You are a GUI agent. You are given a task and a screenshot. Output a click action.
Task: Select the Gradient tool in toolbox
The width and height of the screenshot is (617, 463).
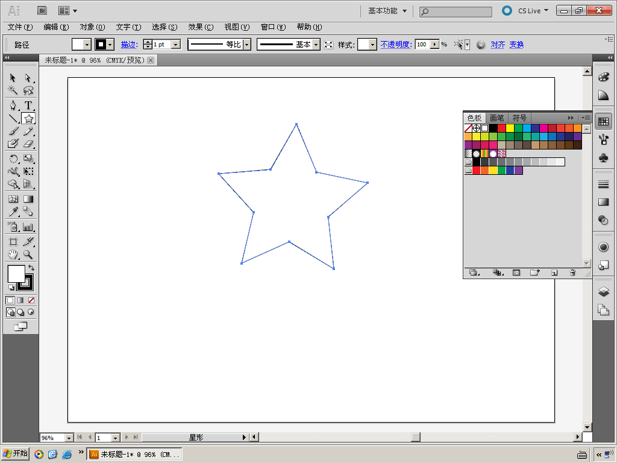tap(28, 199)
